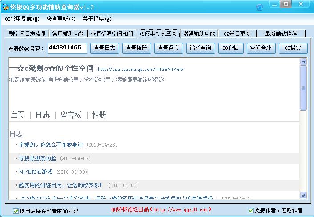Click the 查看留言 button
314x217 pixels.
point(169,48)
